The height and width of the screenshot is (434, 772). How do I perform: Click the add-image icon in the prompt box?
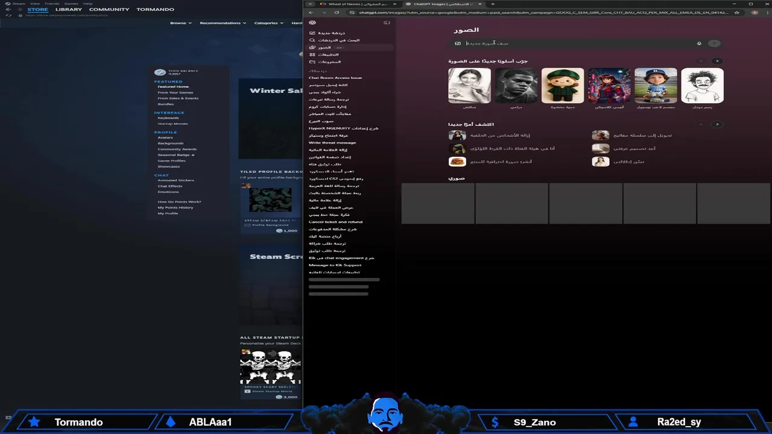[458, 43]
